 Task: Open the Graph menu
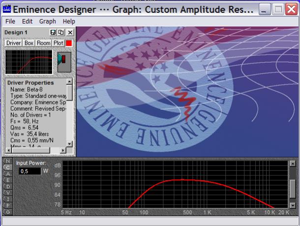(47, 22)
